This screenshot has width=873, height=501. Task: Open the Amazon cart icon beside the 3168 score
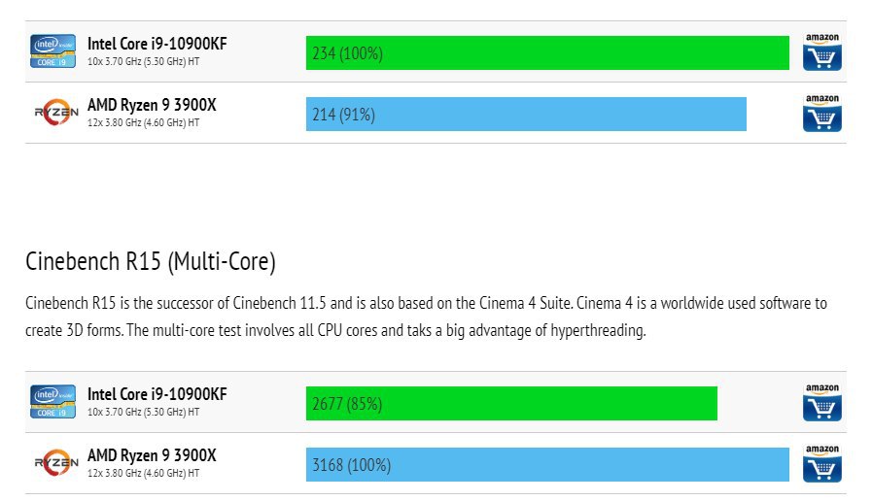(821, 464)
